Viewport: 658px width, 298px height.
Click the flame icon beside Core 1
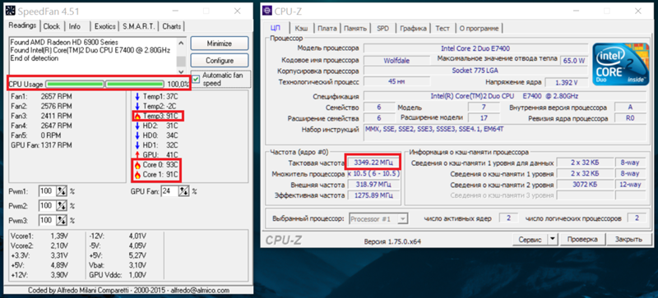[x=137, y=174]
